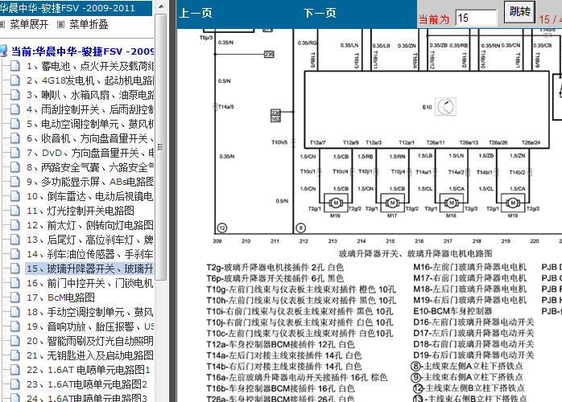Open item 10 倒车雷达、电动后视镜

pyautogui.click(x=90, y=196)
